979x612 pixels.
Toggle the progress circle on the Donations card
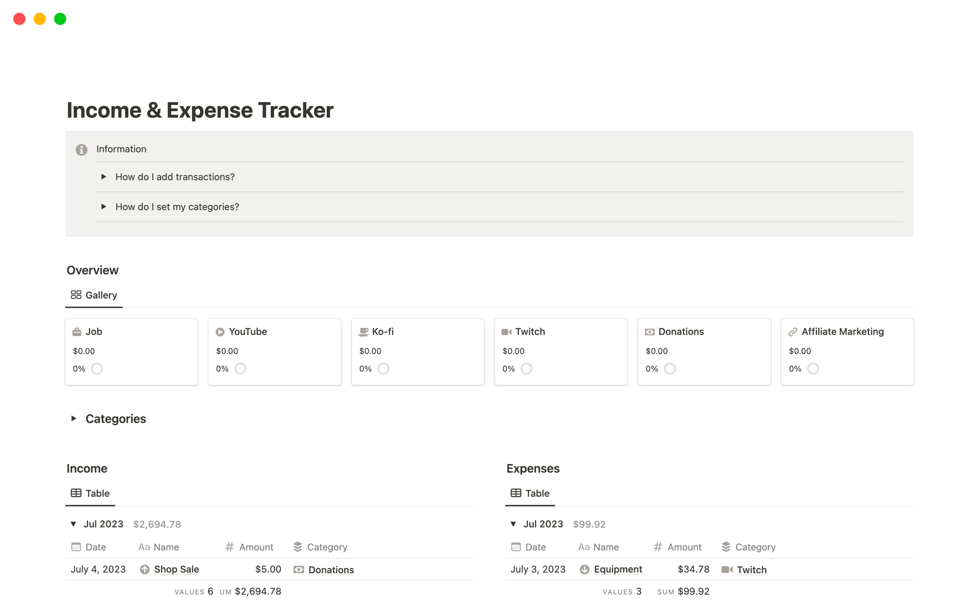[669, 368]
